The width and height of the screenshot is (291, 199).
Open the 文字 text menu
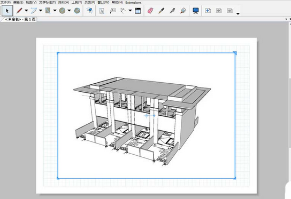point(48,3)
